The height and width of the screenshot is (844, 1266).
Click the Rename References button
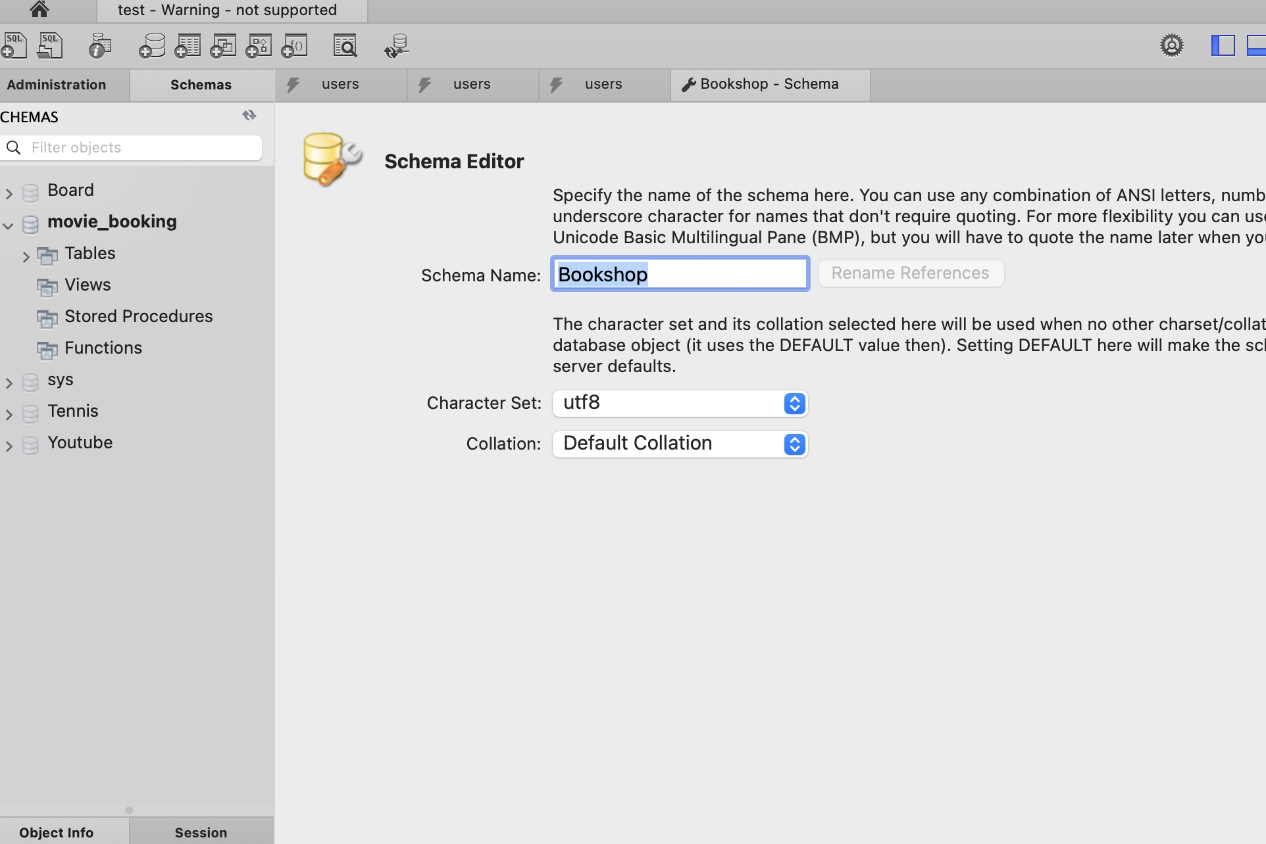910,273
